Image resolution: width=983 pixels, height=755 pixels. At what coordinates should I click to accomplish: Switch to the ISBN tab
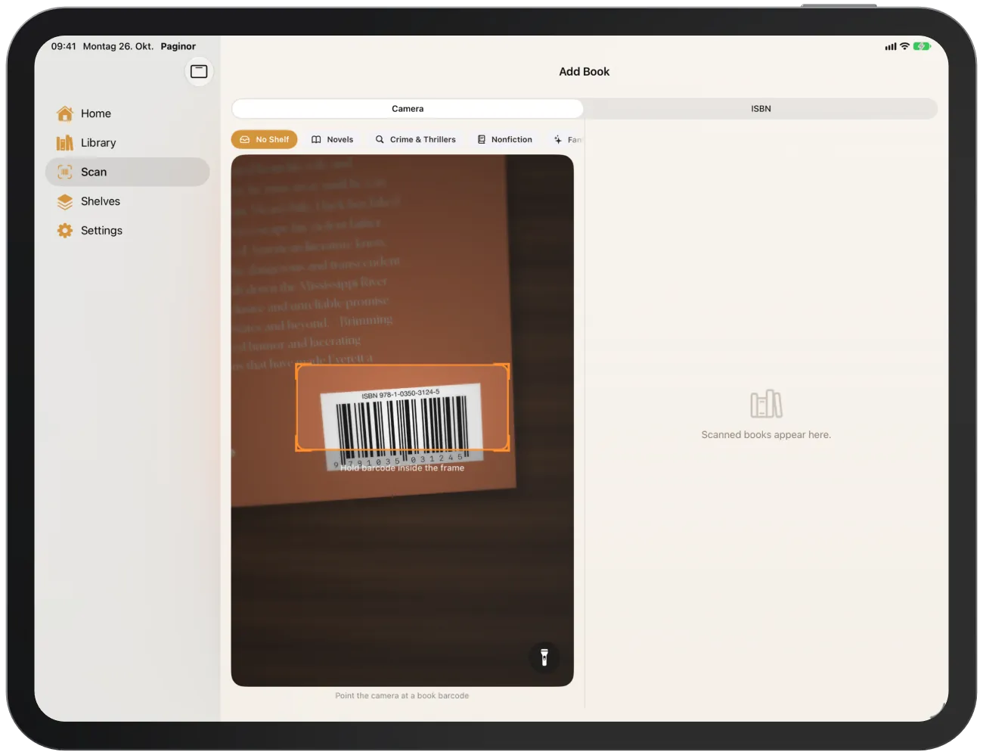[x=761, y=109]
